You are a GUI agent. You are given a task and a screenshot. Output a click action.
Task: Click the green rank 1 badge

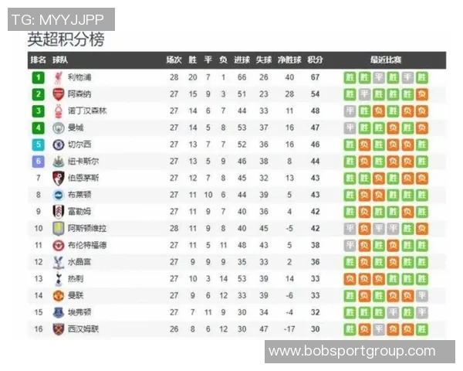click(x=38, y=77)
